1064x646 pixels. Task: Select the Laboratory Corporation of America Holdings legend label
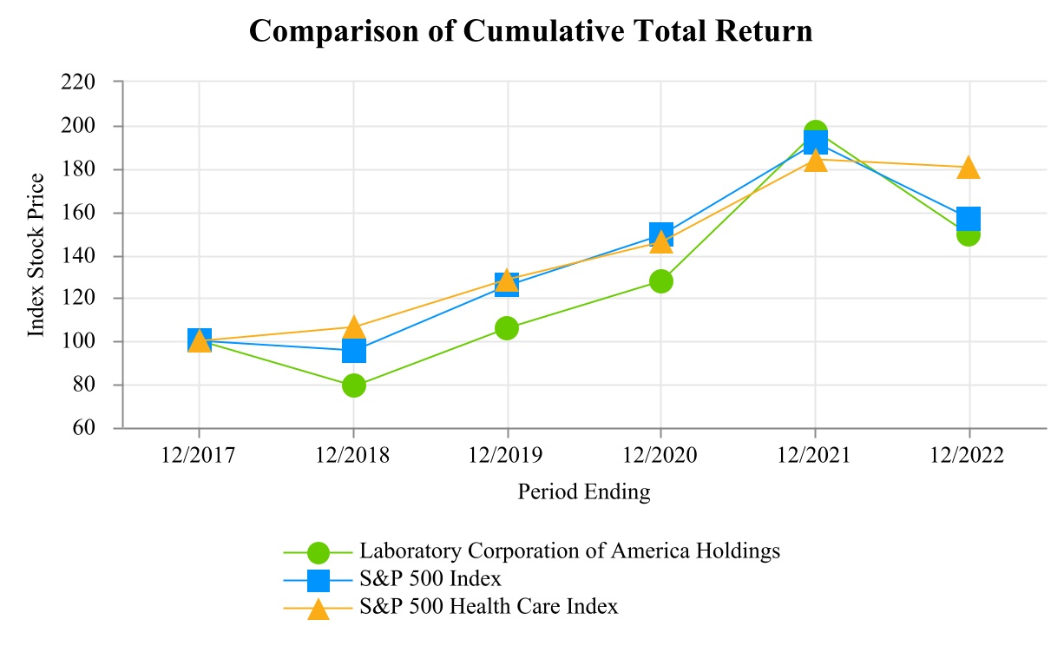click(x=569, y=551)
